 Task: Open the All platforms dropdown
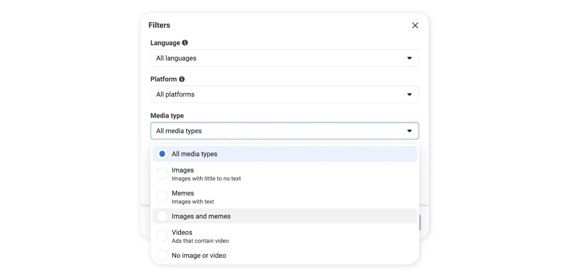[x=284, y=94]
